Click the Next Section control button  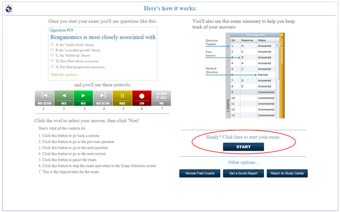coord(103,98)
